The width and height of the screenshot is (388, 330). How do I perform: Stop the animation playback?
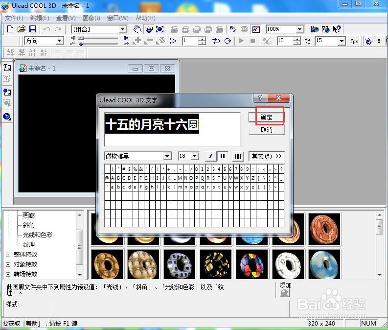pos(252,41)
